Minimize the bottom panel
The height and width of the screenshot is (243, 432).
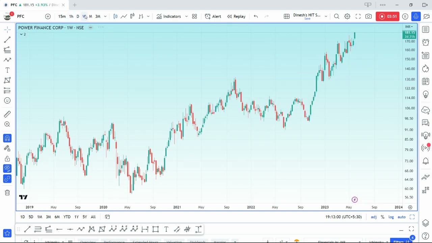[x=401, y=230]
